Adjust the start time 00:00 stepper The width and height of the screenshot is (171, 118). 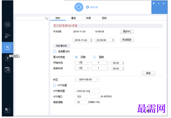pos(123,63)
